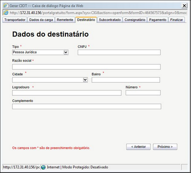Screen dimensions: 191x173
Task: Click the Complemento input field
Action: (87, 106)
